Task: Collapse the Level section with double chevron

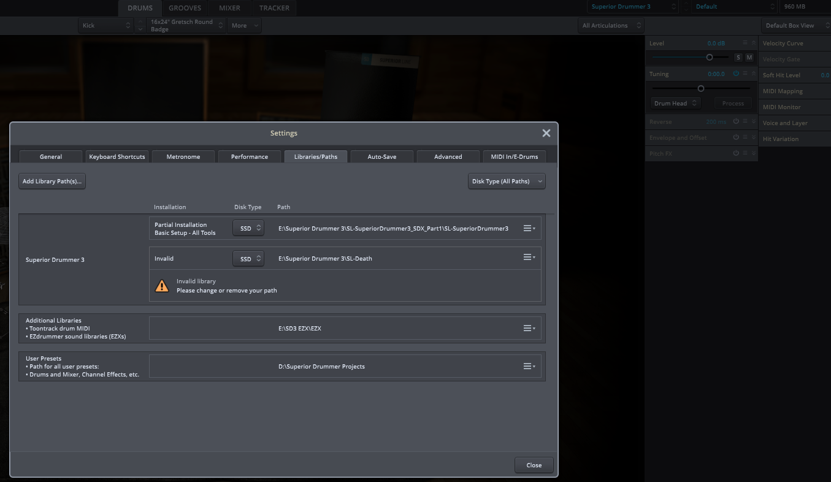Action: tap(754, 43)
